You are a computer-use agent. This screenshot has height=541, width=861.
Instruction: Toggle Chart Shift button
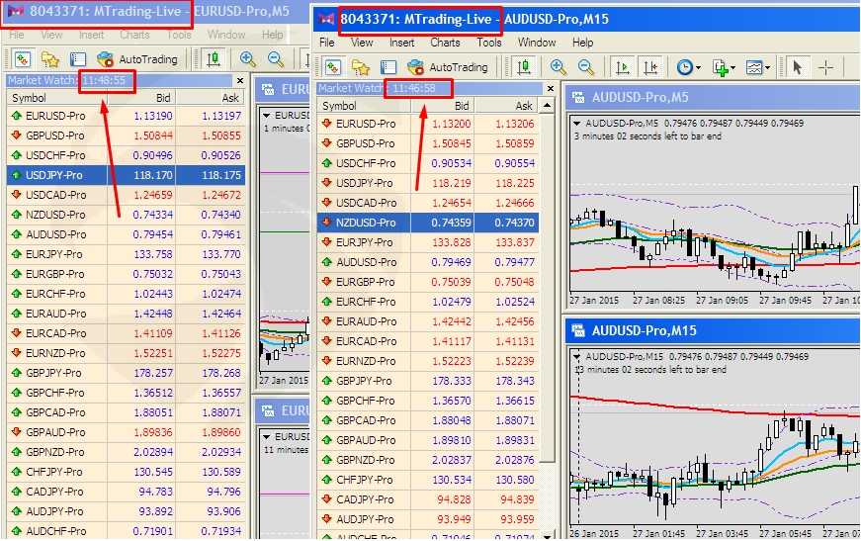click(649, 67)
